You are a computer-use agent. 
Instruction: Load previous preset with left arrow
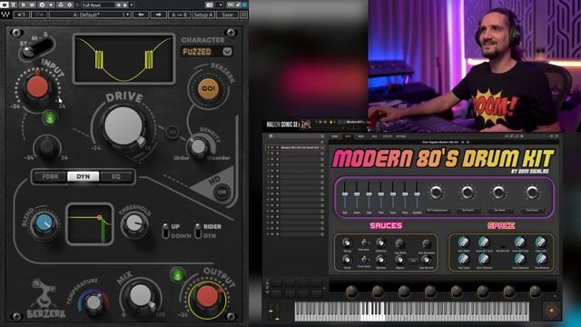tap(141, 15)
